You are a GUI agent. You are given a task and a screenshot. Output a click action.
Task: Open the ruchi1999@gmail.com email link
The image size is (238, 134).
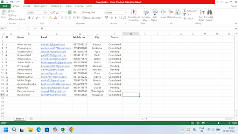54,95
